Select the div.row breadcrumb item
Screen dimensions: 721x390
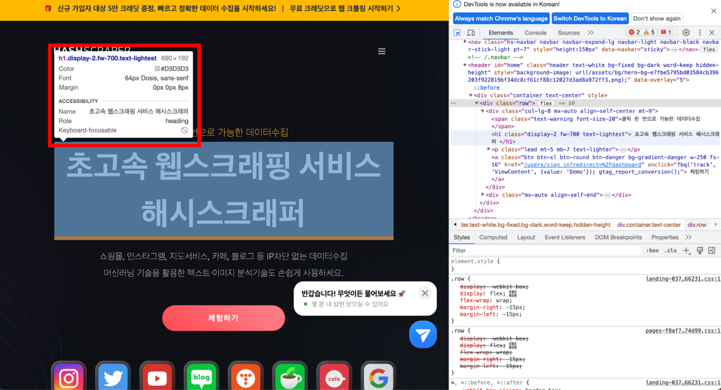tap(697, 225)
